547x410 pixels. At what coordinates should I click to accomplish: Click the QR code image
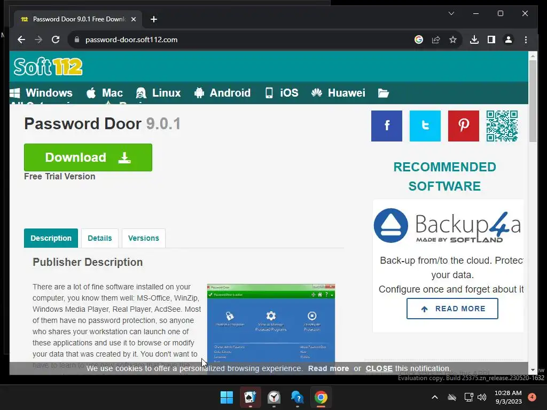point(502,126)
